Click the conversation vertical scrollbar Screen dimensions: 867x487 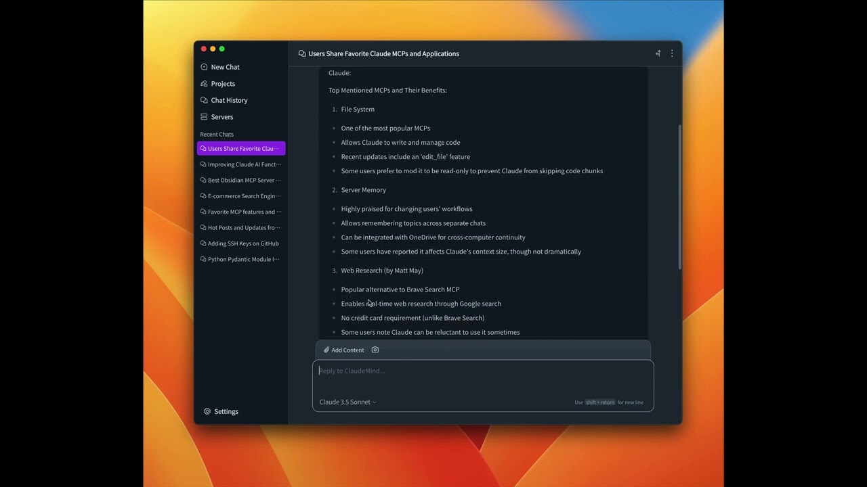[679, 196]
